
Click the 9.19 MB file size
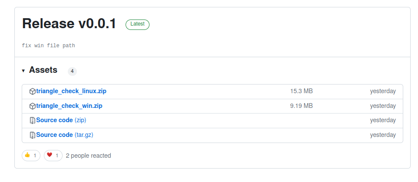click(x=301, y=106)
